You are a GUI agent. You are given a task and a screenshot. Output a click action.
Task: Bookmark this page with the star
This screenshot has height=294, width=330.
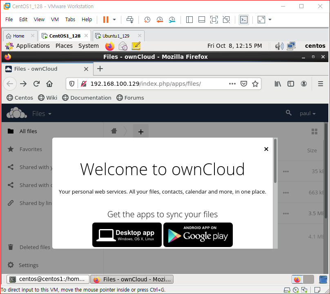pyautogui.click(x=255, y=84)
